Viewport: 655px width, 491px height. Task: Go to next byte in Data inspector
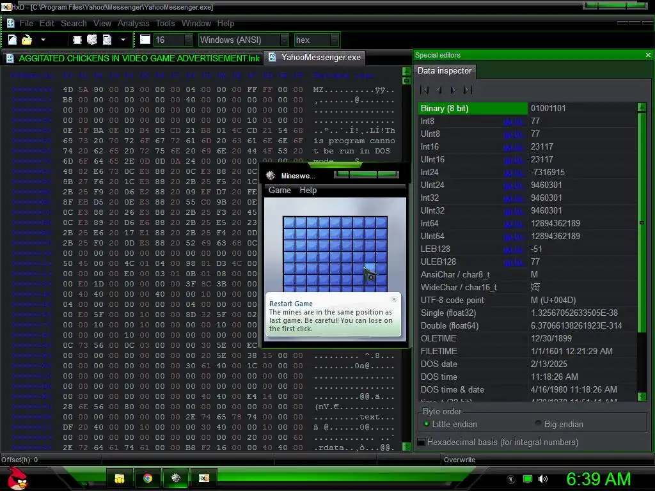[x=454, y=90]
